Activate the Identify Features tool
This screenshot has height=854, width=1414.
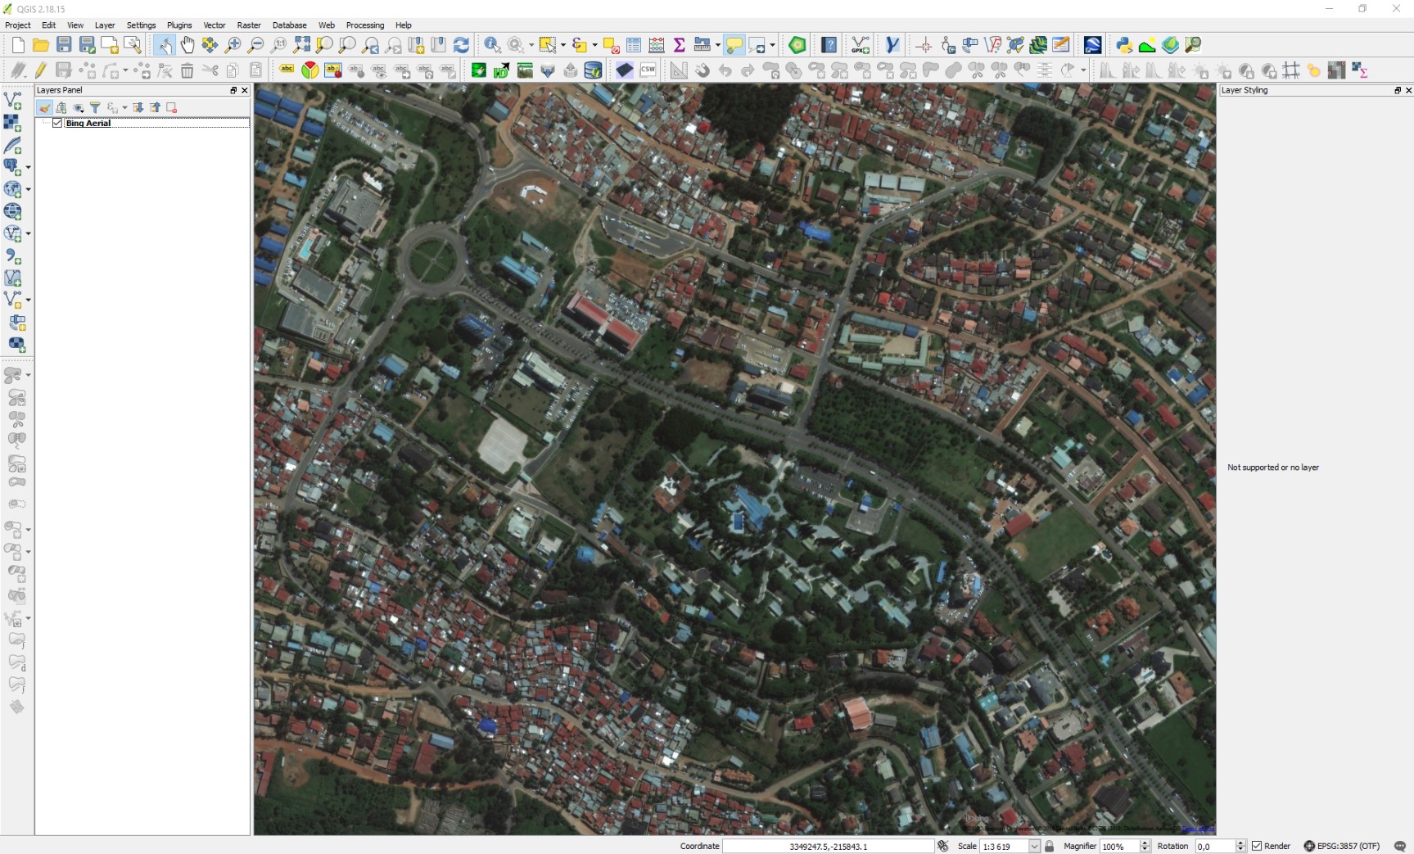click(x=492, y=45)
